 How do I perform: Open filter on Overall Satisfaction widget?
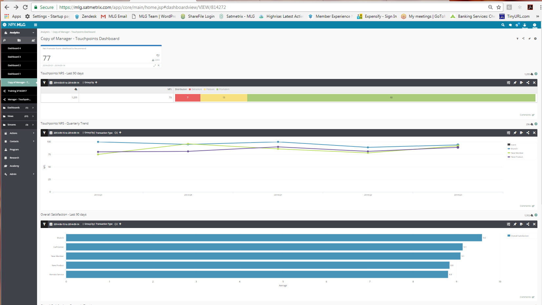[44, 224]
